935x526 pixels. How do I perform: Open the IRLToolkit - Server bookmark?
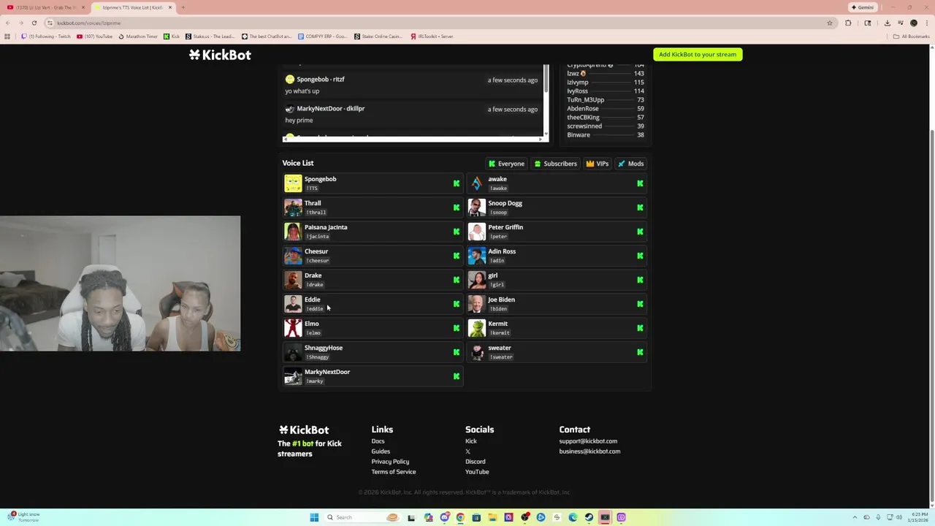pyautogui.click(x=432, y=37)
